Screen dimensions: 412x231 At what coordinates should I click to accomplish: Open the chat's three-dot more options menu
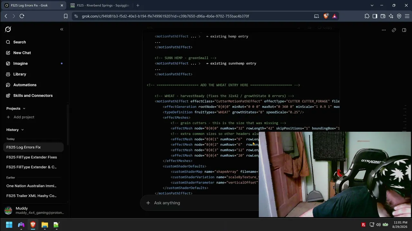tap(384, 30)
